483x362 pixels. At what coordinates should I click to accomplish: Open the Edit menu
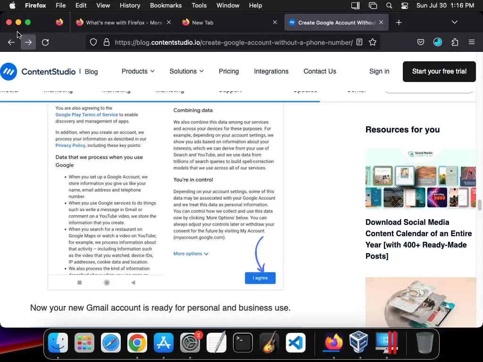81,5
